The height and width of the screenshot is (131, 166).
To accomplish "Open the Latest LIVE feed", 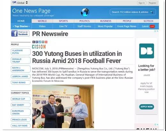I will 148,26.
